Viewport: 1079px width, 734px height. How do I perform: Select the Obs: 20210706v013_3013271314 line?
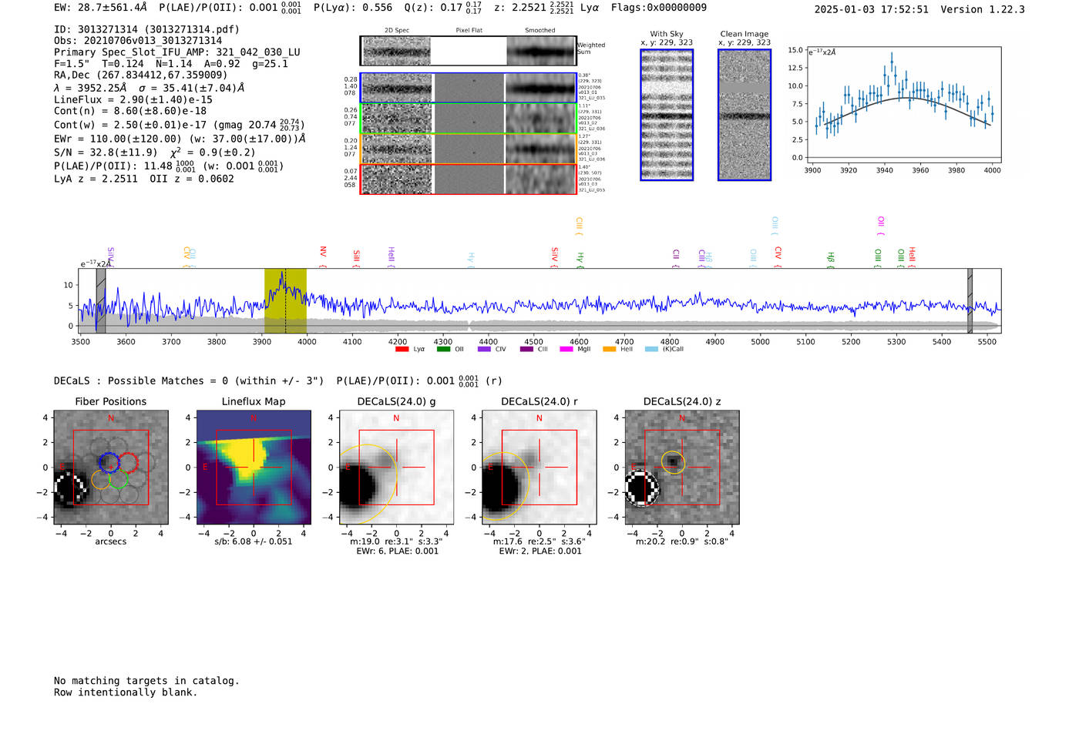point(138,40)
